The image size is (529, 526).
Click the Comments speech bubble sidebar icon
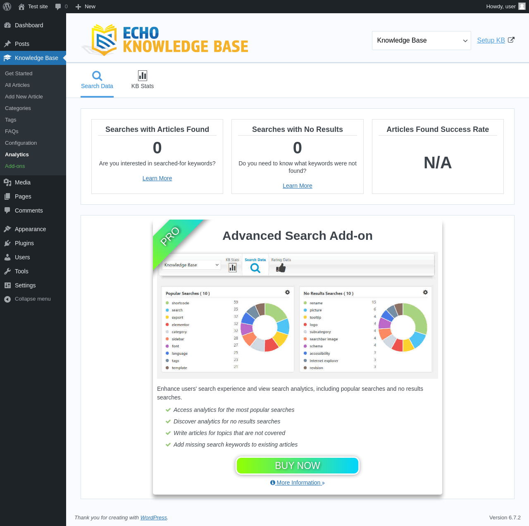tap(7, 210)
